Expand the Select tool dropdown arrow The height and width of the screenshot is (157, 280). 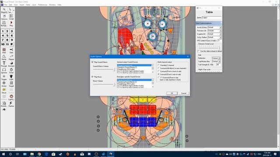[14, 10]
